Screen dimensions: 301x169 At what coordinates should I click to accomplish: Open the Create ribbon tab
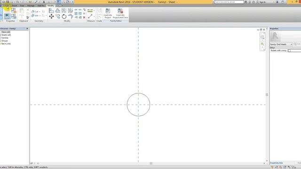(6, 6)
